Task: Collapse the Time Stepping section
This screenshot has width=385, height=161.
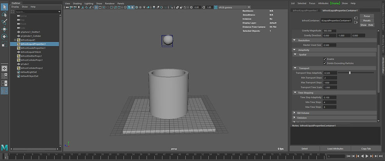Action: point(295,93)
